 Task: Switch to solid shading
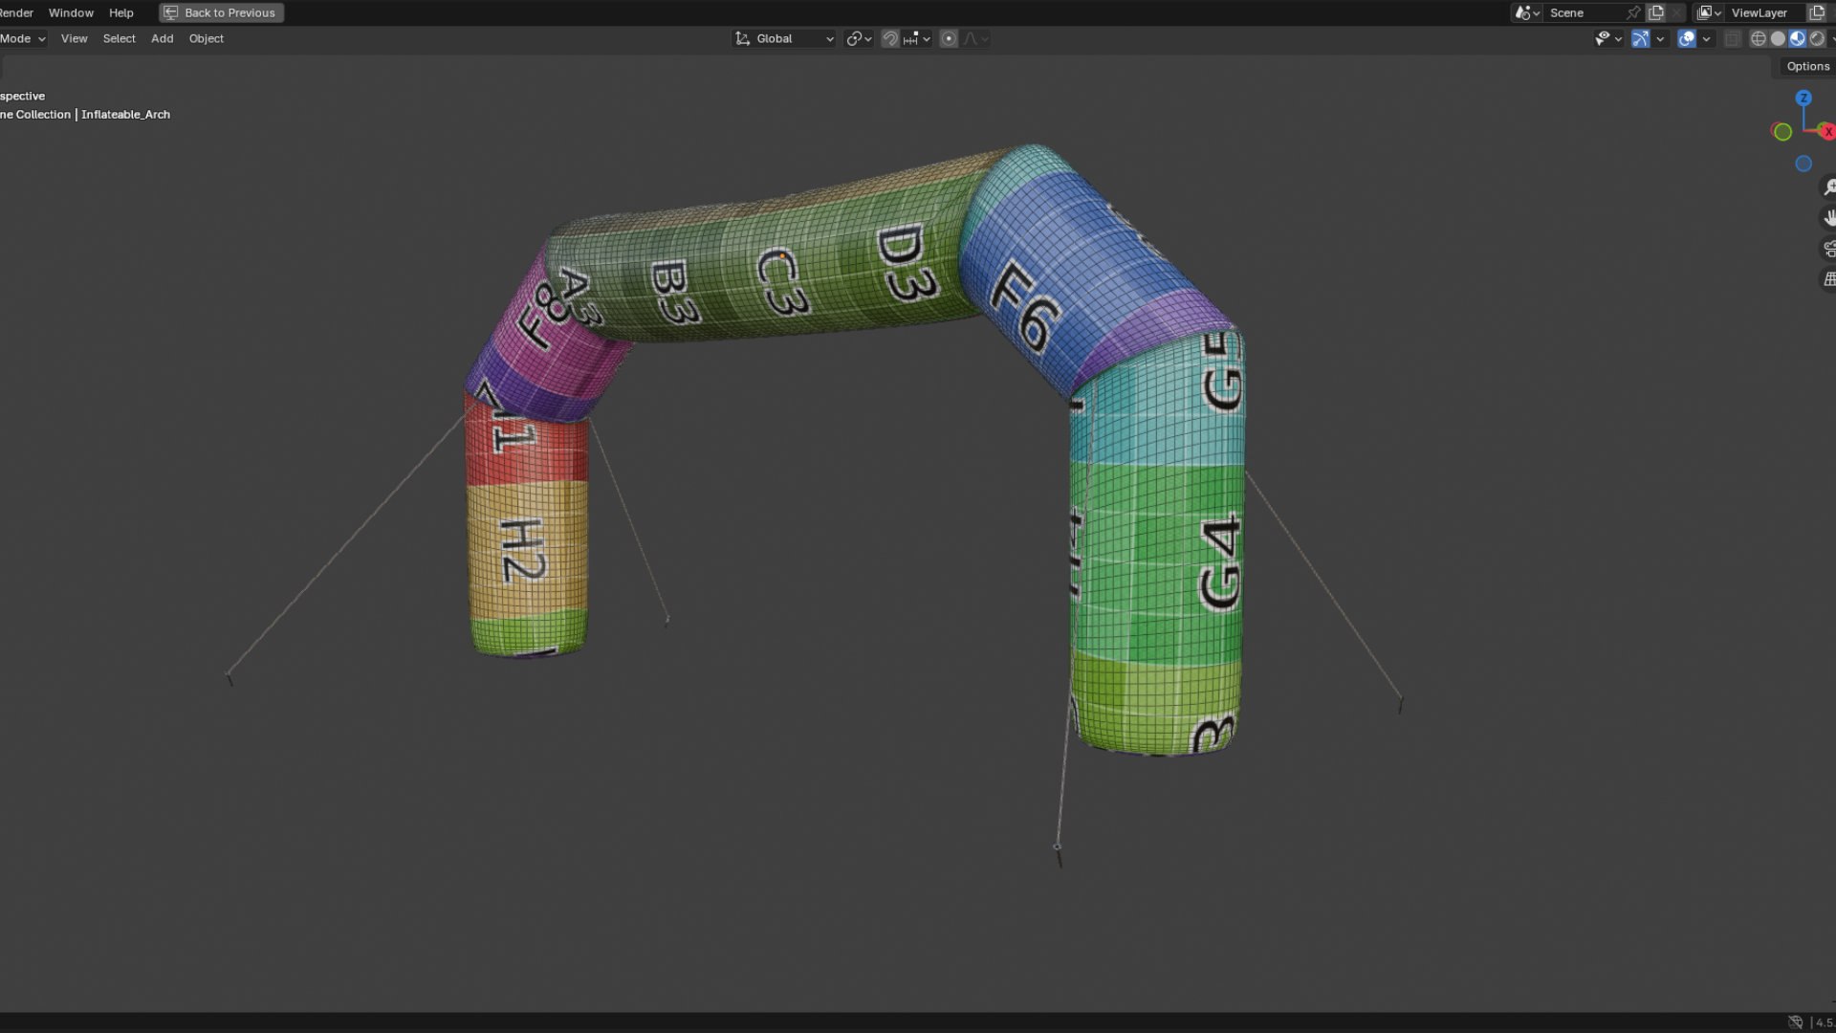coord(1778,38)
